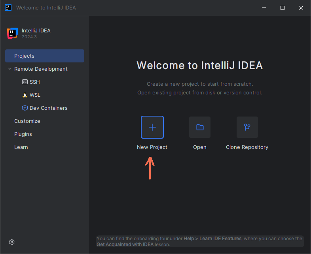
Task: Click the 'New Project' text label
Action: pyautogui.click(x=152, y=147)
